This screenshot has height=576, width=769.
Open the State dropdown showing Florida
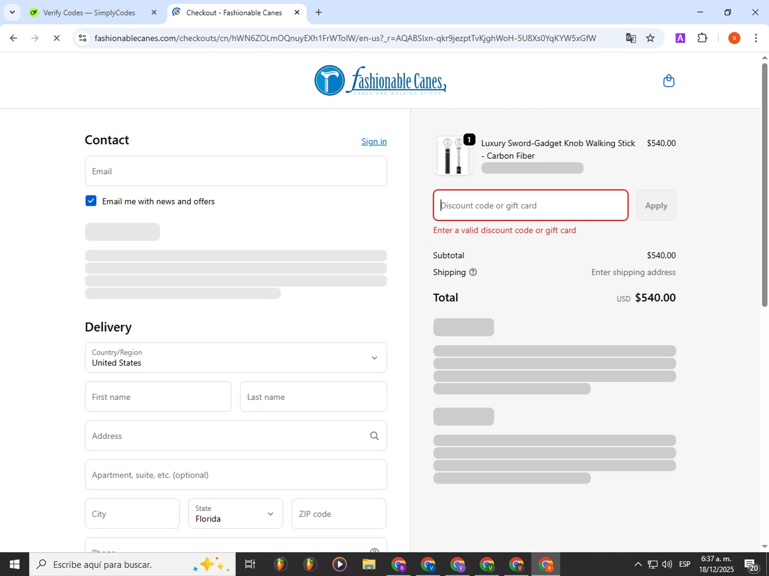(235, 514)
